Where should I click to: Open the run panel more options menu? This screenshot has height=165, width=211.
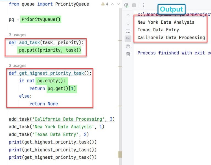tap(144, 5)
